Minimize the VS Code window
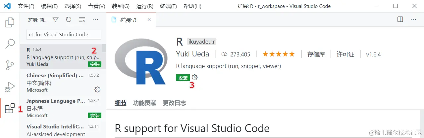The image size is (424, 138). click(x=376, y=6)
